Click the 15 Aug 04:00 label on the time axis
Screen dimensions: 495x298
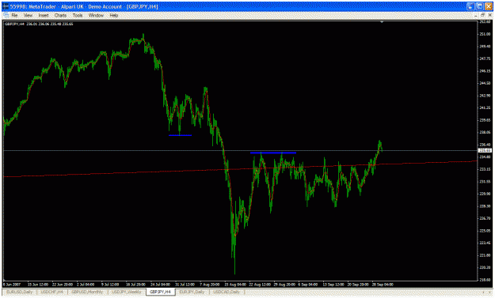click(x=235, y=285)
